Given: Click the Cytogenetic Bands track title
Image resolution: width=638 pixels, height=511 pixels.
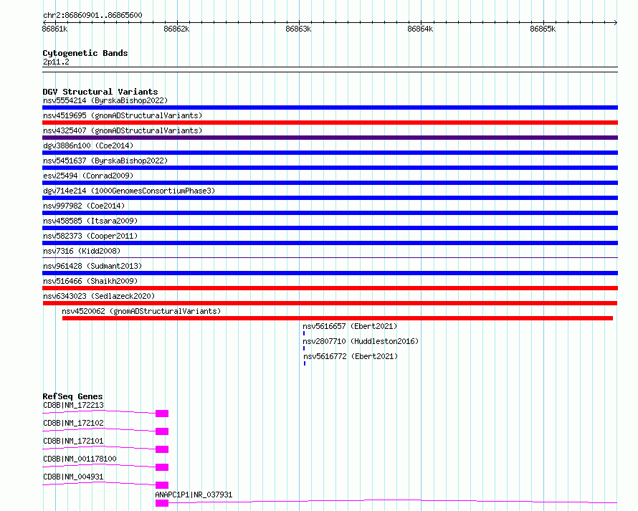Looking at the screenshot, I should (x=85, y=53).
